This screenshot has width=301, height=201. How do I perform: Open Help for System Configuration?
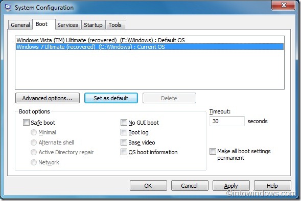point(272,186)
